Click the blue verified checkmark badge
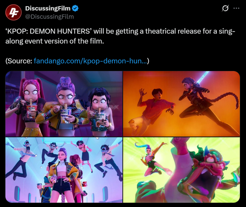This screenshot has height=207, width=246. tap(75, 8)
